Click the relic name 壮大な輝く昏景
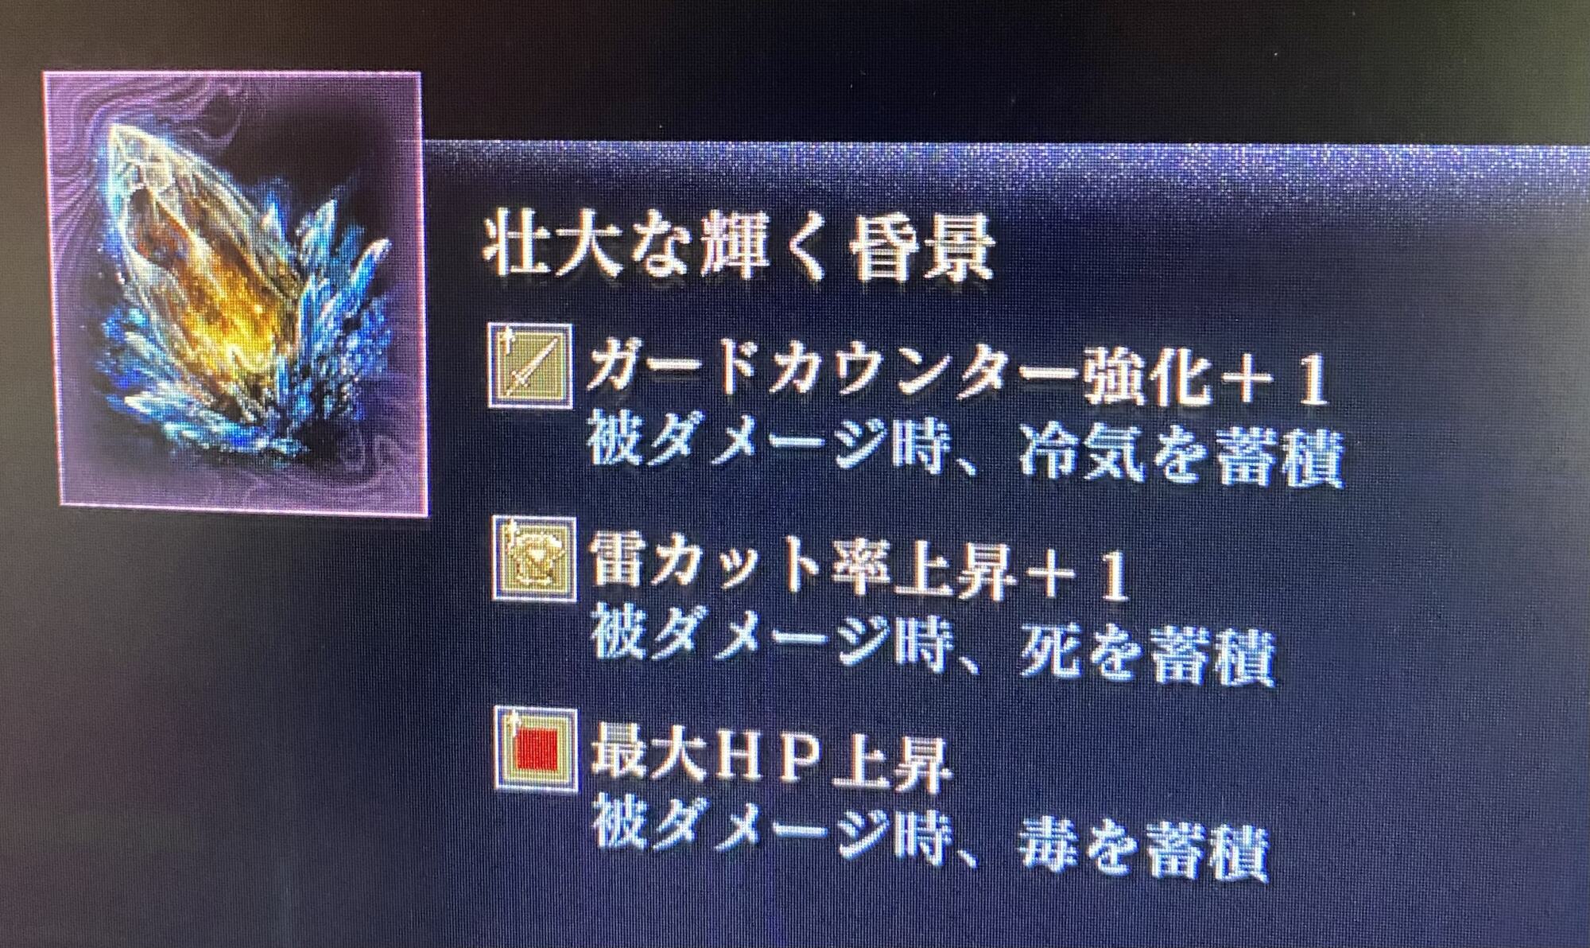 coord(739,249)
